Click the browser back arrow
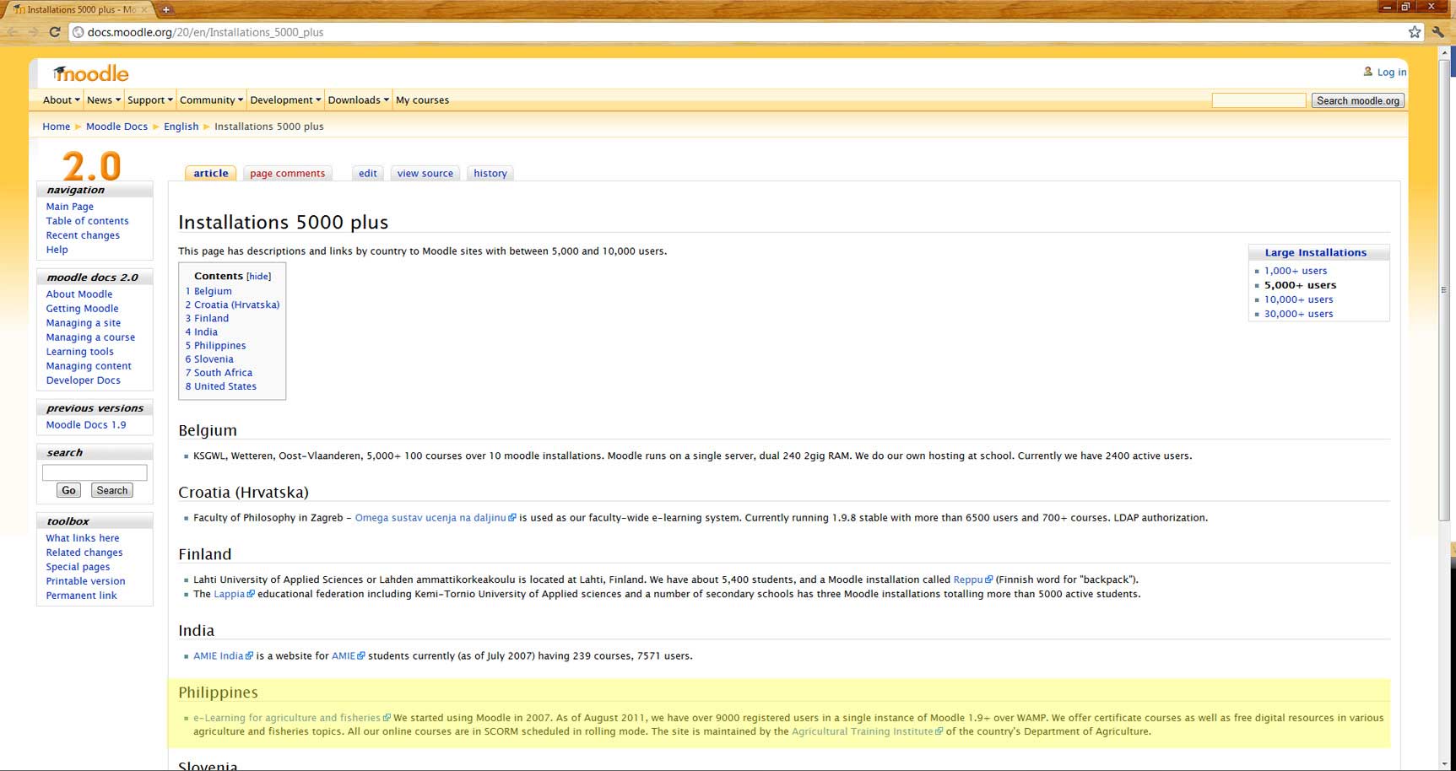This screenshot has width=1456, height=771. point(14,32)
